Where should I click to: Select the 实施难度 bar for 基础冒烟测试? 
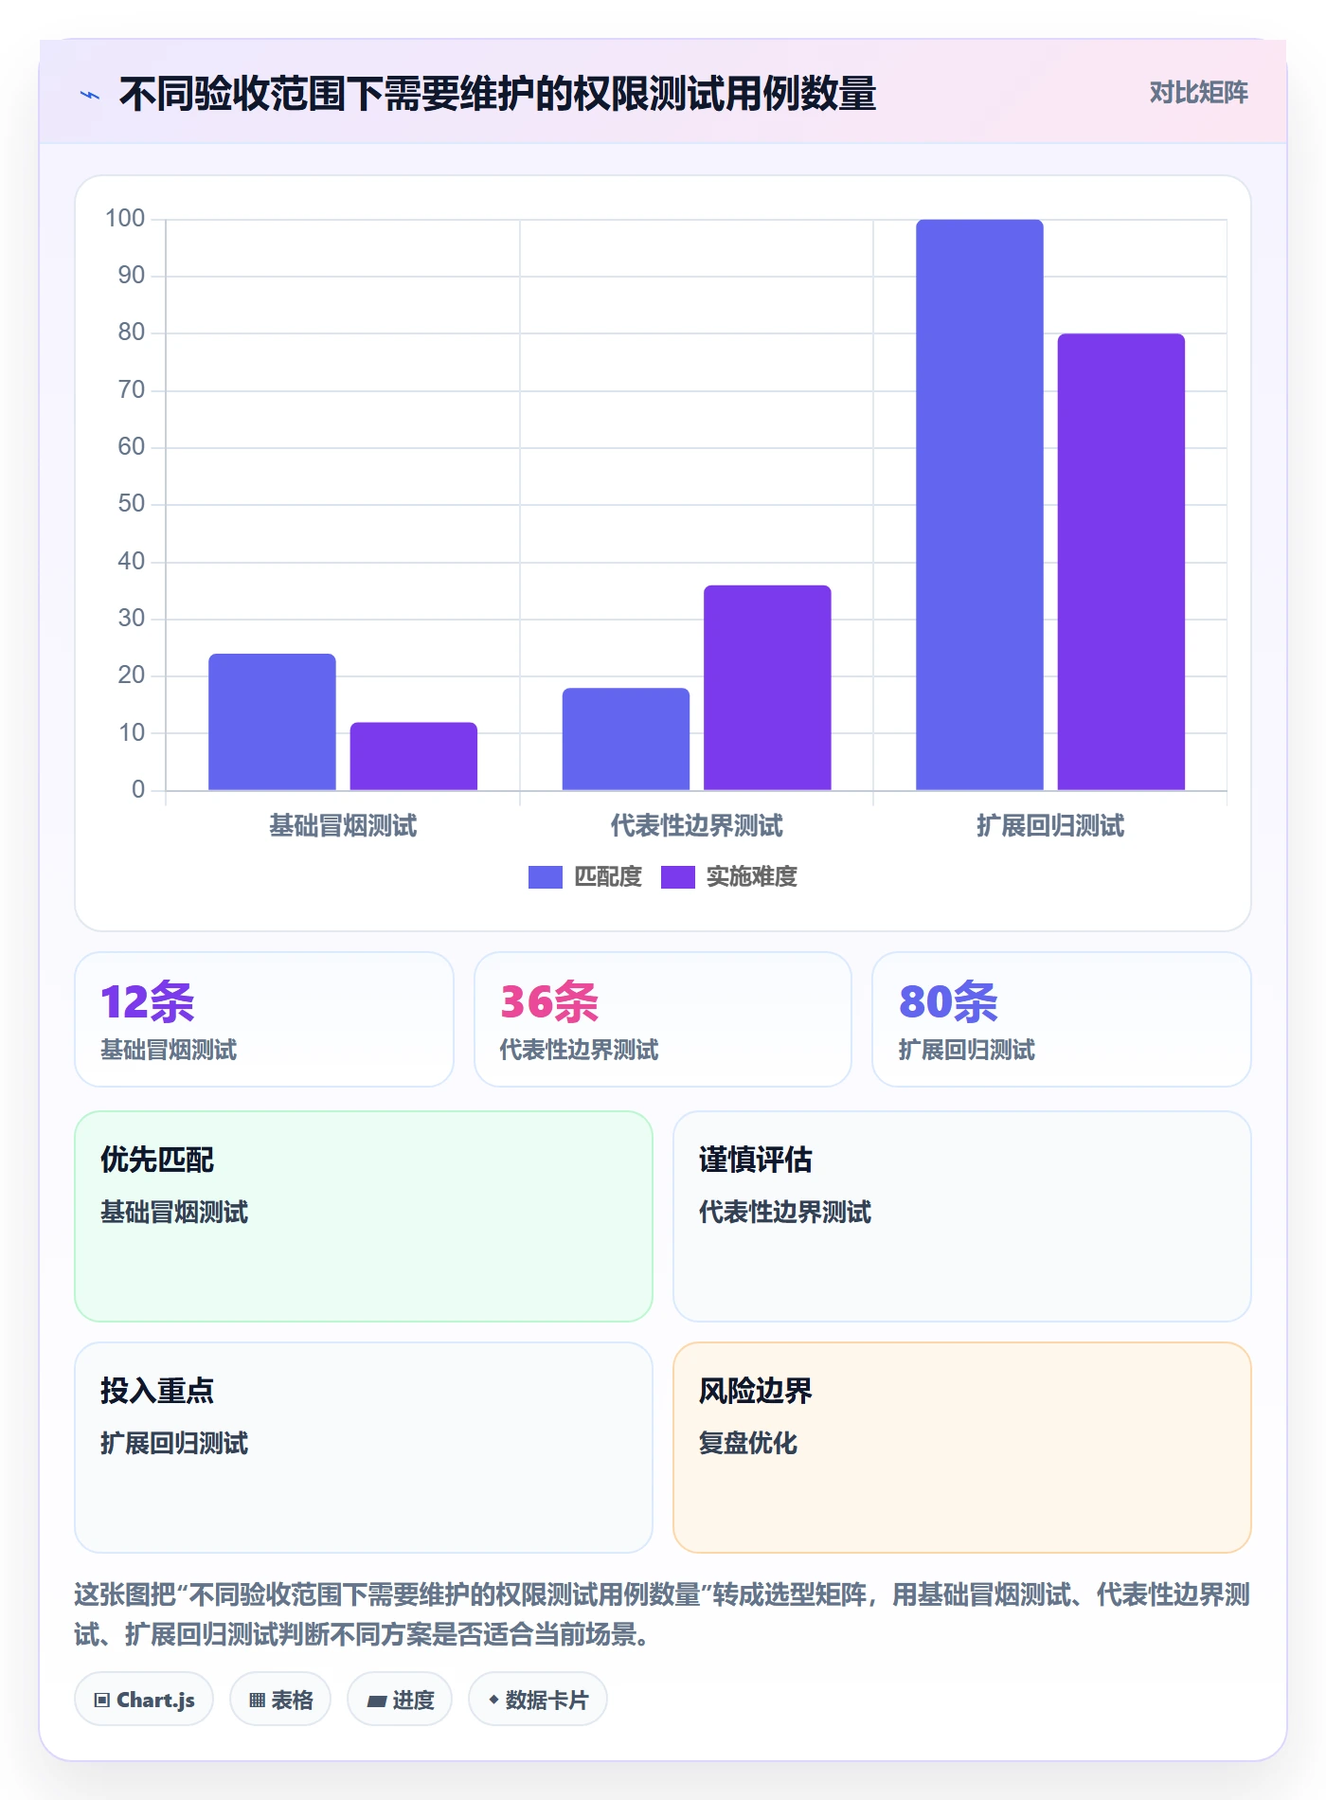click(x=414, y=756)
